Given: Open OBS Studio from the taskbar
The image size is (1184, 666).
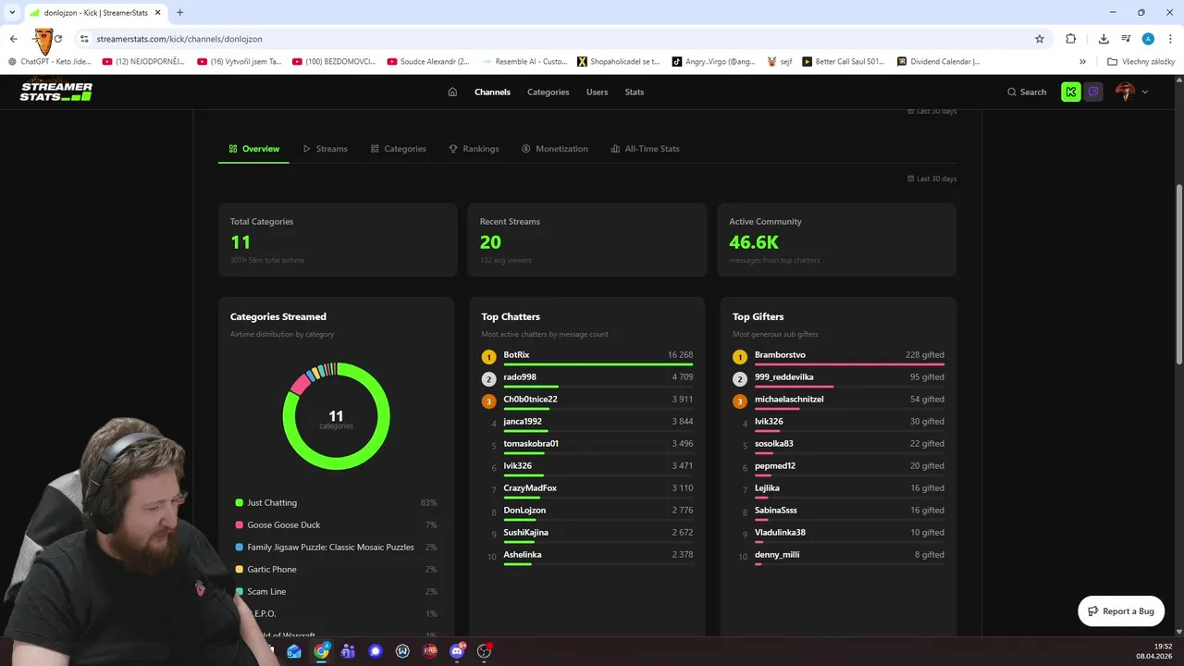Looking at the screenshot, I should pos(484,651).
